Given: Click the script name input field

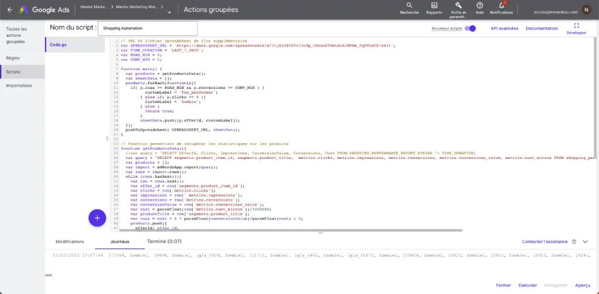Looking at the screenshot, I should tap(148, 28).
